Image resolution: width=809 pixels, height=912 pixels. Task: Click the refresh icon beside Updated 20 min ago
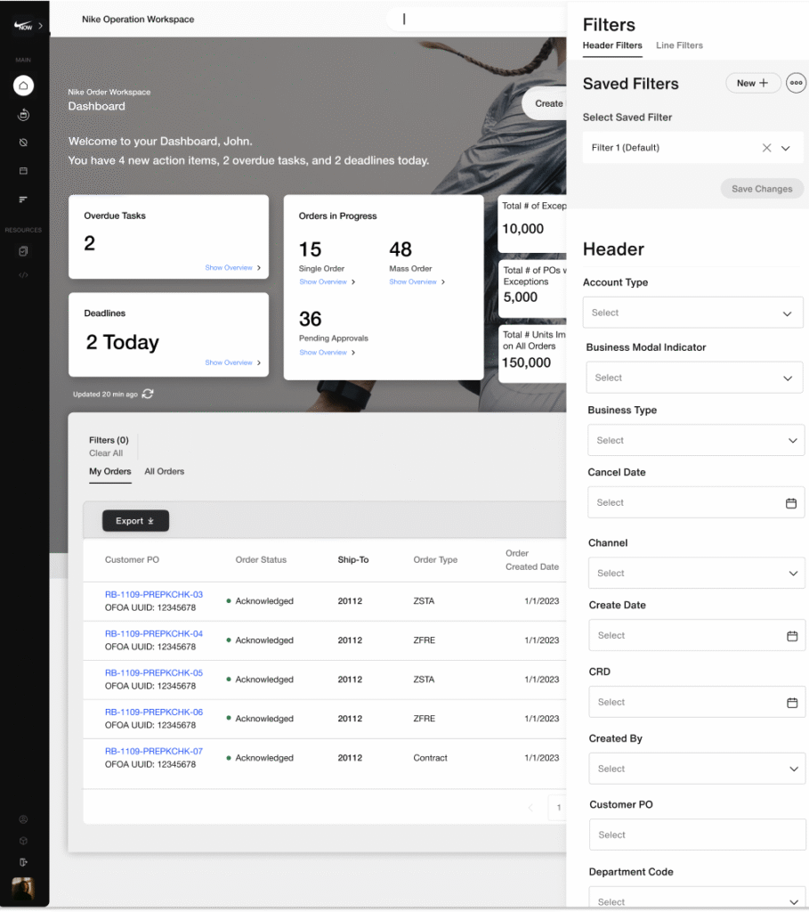(148, 394)
